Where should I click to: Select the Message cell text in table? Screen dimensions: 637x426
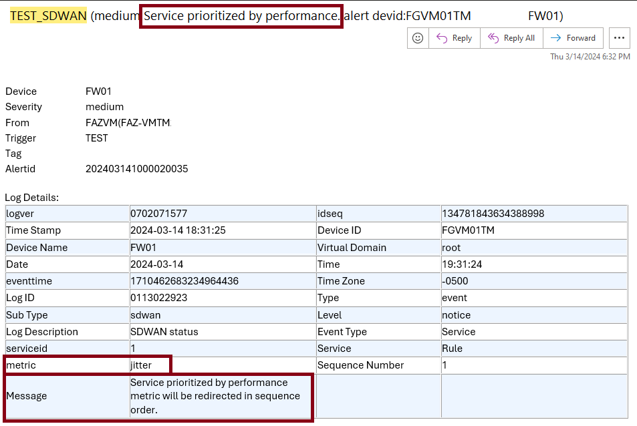coord(209,396)
